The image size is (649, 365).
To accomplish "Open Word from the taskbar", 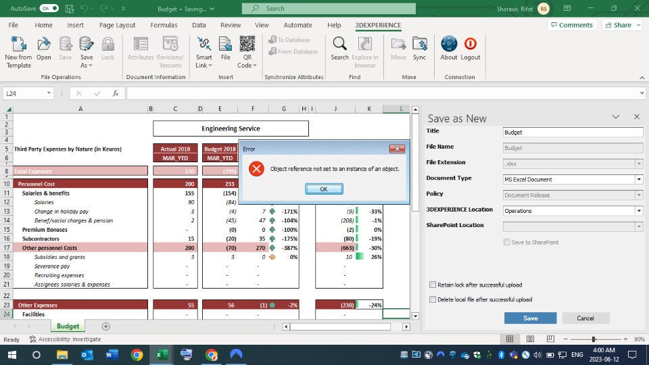I will coord(112,355).
